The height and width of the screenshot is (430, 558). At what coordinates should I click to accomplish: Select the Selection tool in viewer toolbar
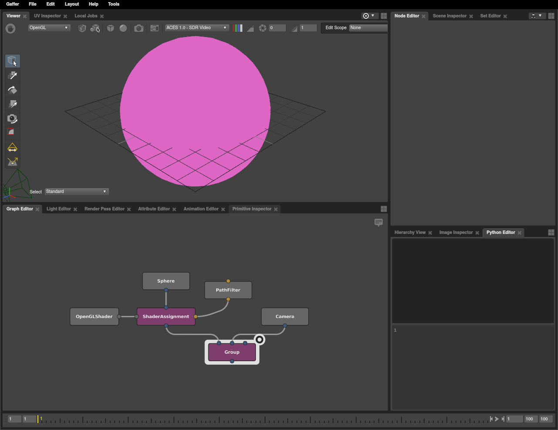[12, 61]
